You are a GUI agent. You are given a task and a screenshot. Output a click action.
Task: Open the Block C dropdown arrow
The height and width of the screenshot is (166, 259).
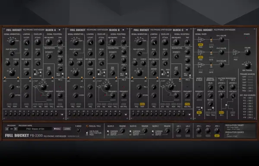[x=187, y=30]
